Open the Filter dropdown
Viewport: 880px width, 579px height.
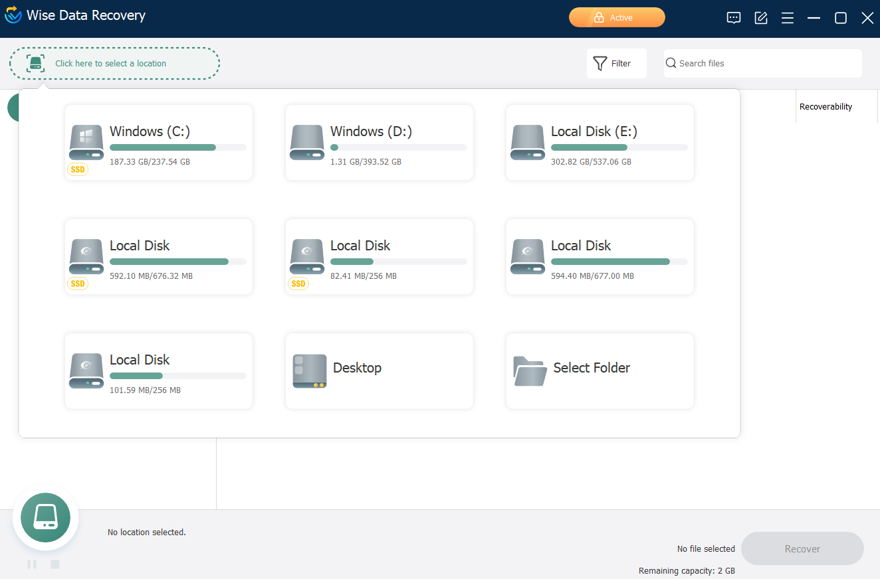[x=616, y=62]
